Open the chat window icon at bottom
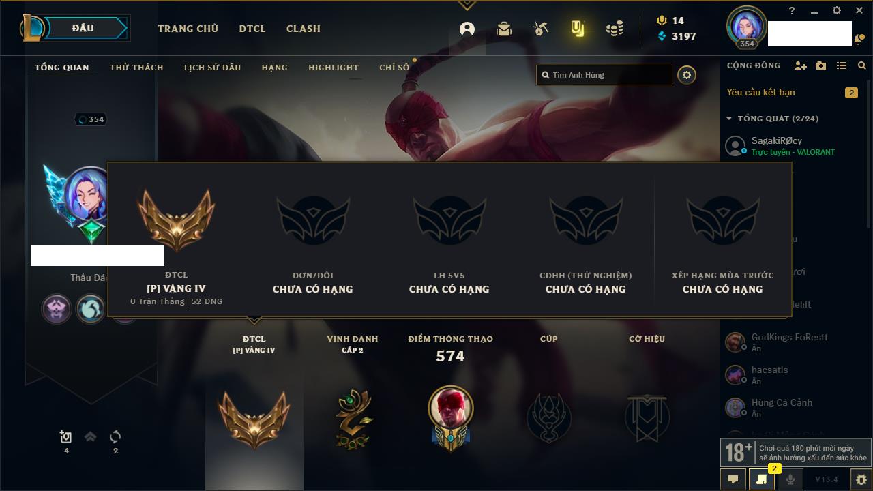Image resolution: width=873 pixels, height=491 pixels. point(733,479)
